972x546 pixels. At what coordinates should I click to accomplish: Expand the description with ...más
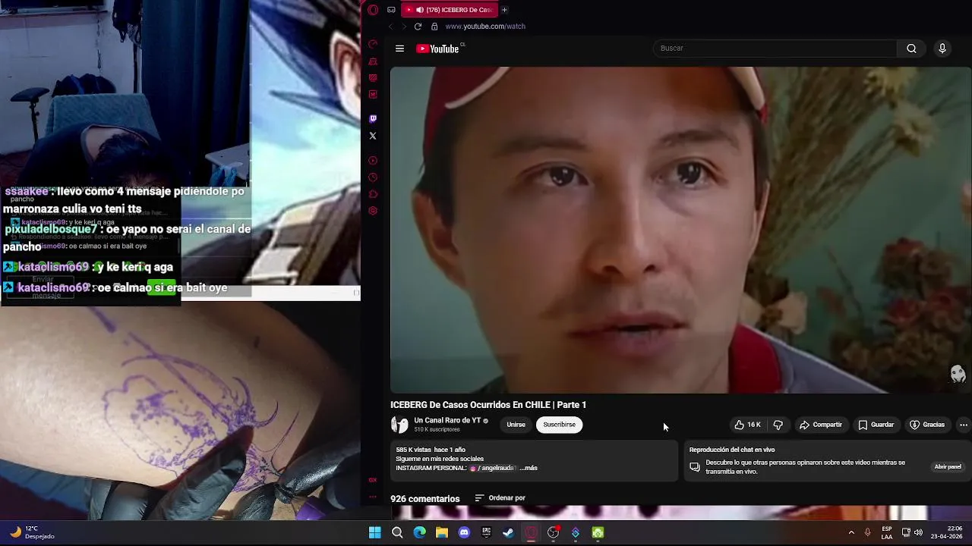coord(529,468)
